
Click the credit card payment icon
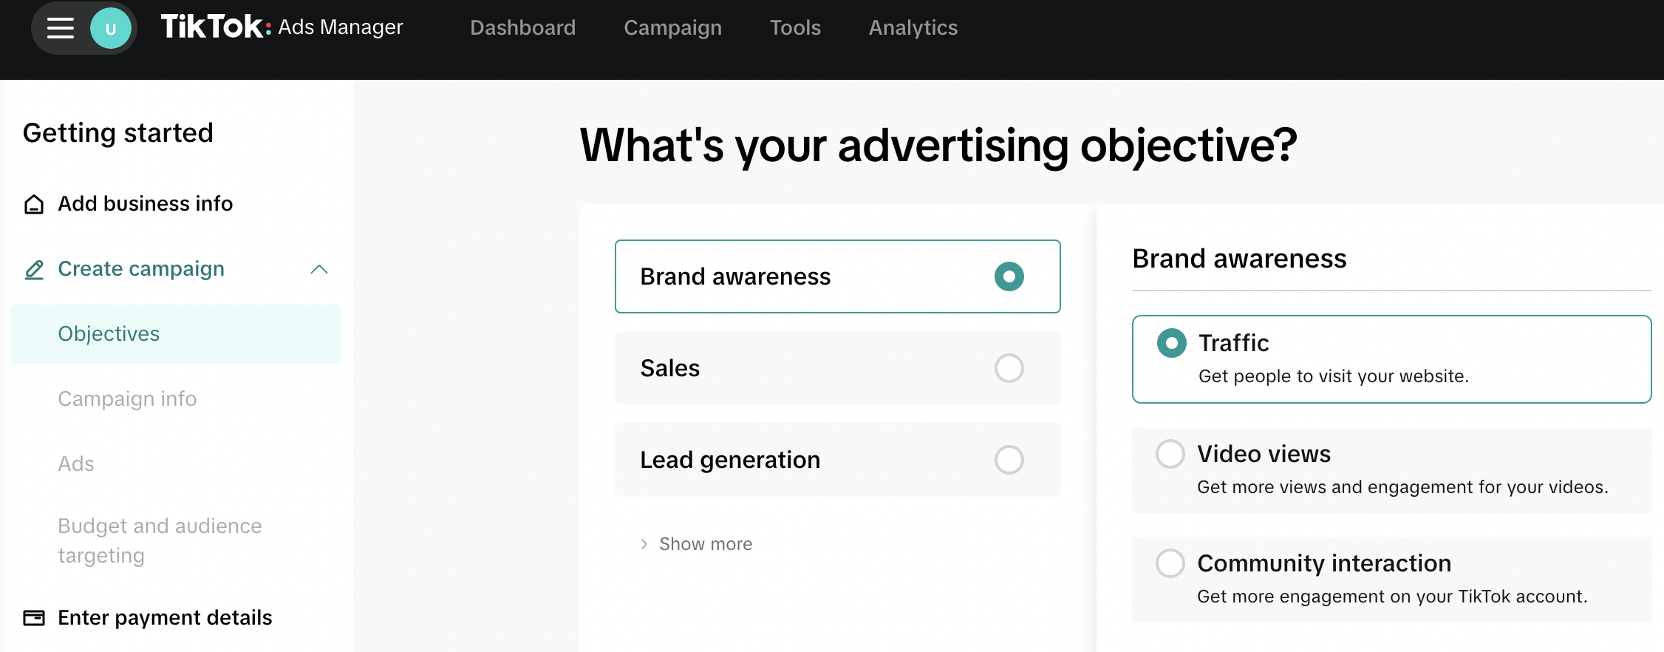tap(34, 617)
